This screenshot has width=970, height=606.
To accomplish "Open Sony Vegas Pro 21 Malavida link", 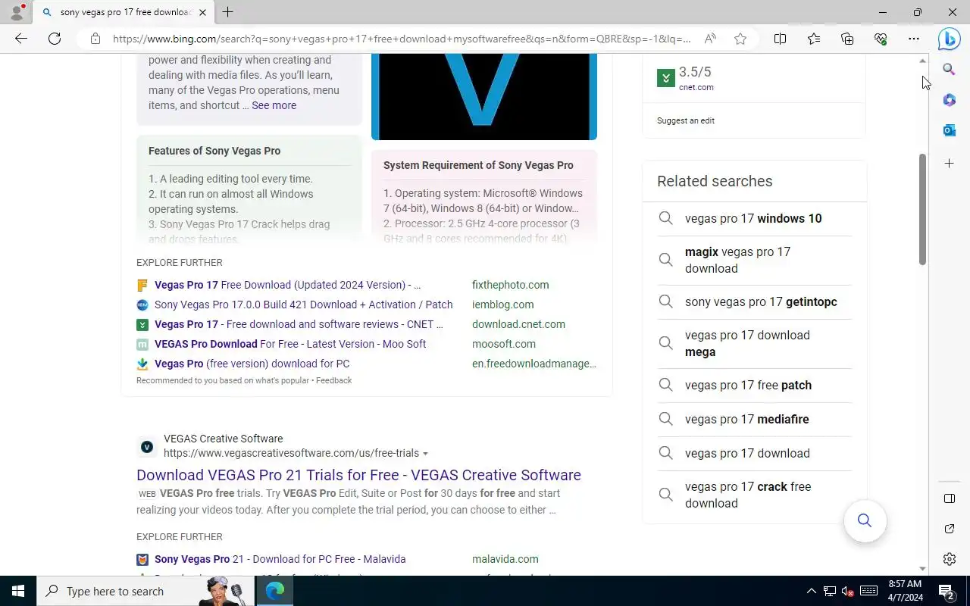I will [280, 559].
